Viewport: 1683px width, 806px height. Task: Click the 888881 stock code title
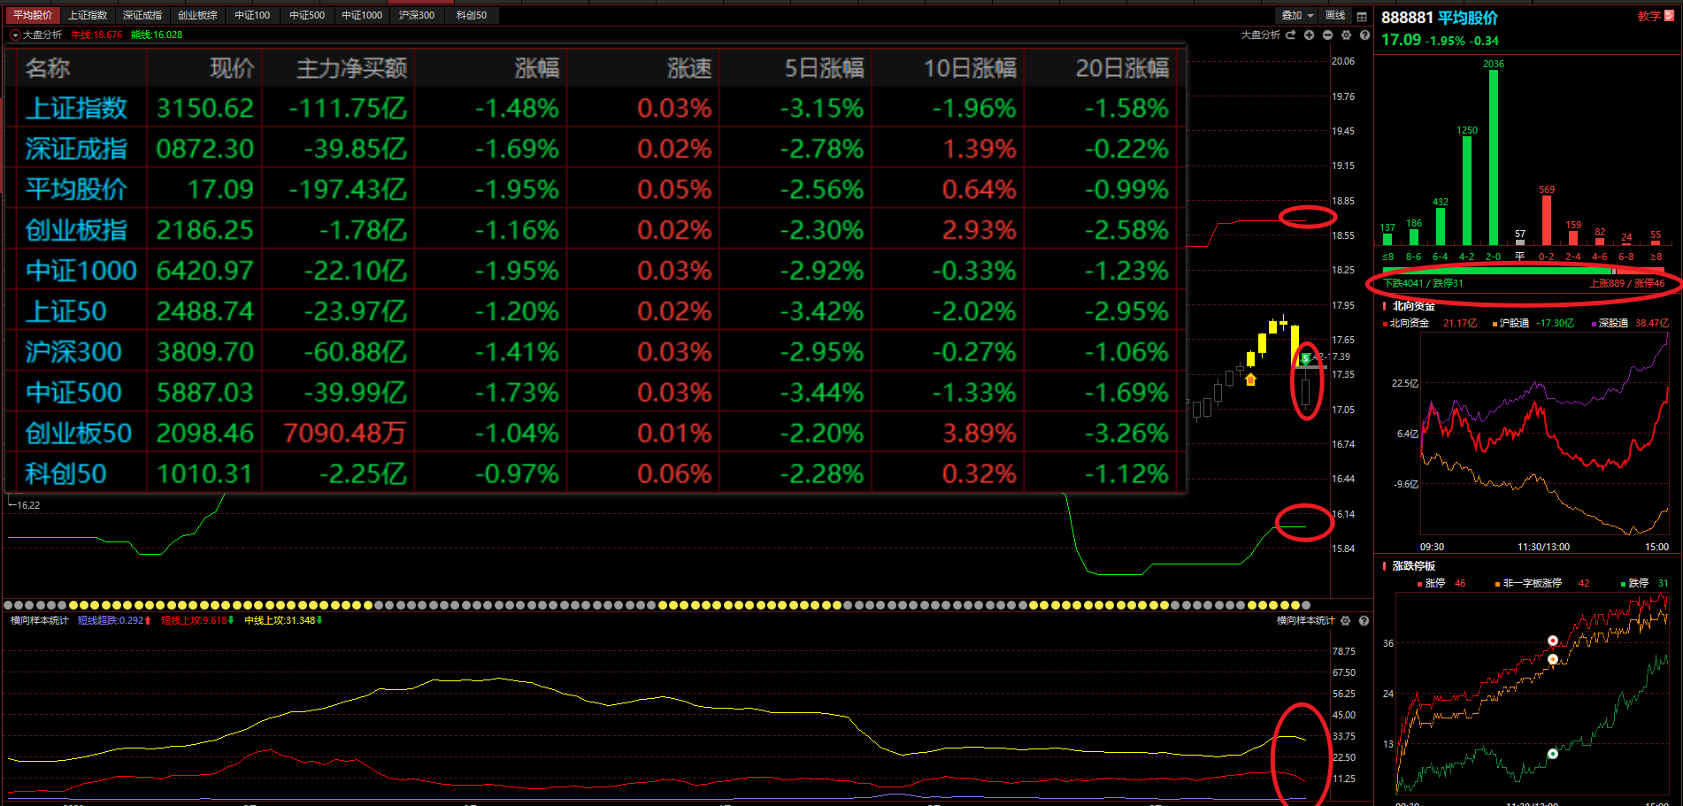click(x=1407, y=18)
